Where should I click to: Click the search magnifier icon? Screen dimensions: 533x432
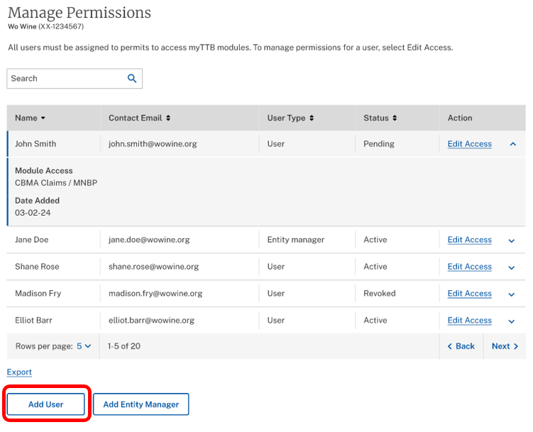pos(132,79)
